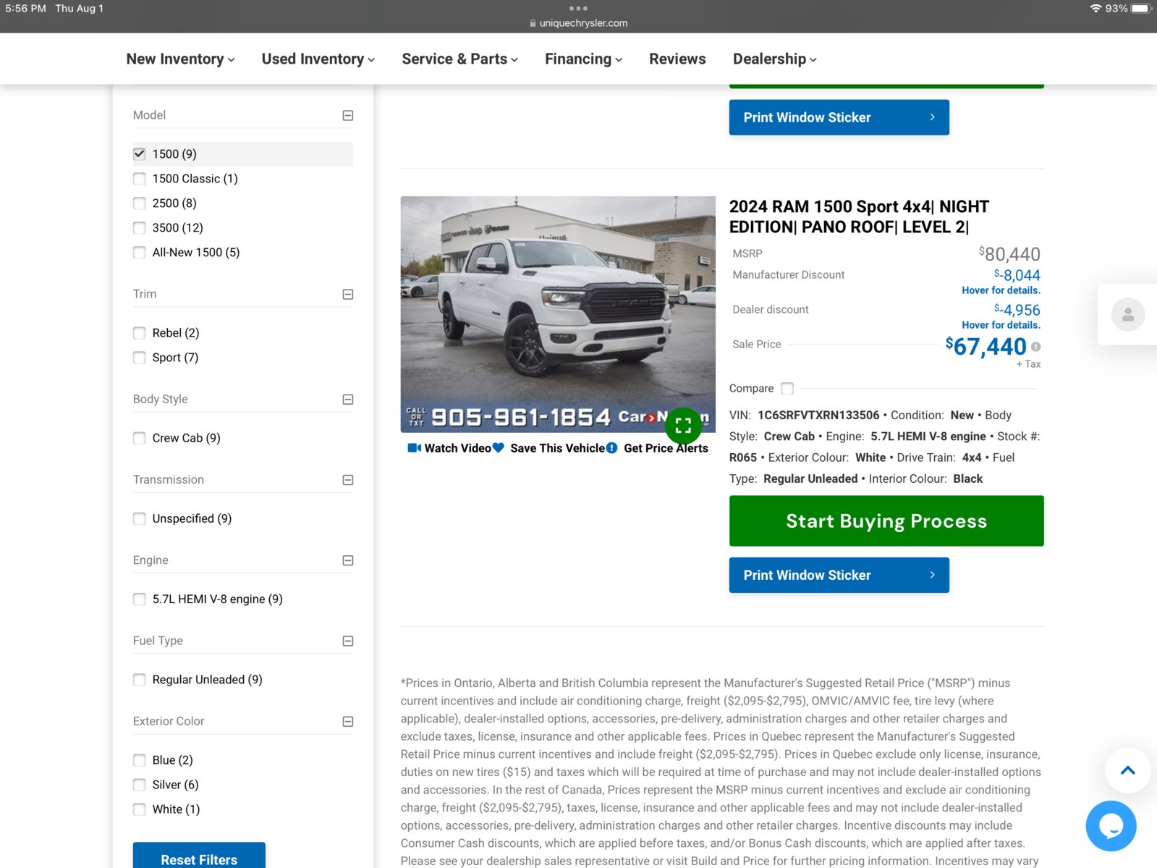Collapse the Engine filter section
This screenshot has height=868, width=1157.
pos(348,560)
